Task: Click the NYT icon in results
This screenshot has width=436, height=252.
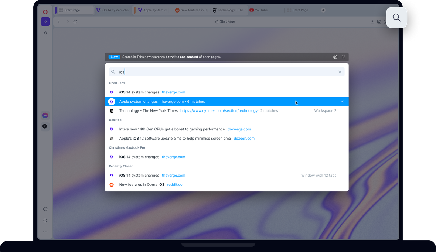Action: click(112, 111)
